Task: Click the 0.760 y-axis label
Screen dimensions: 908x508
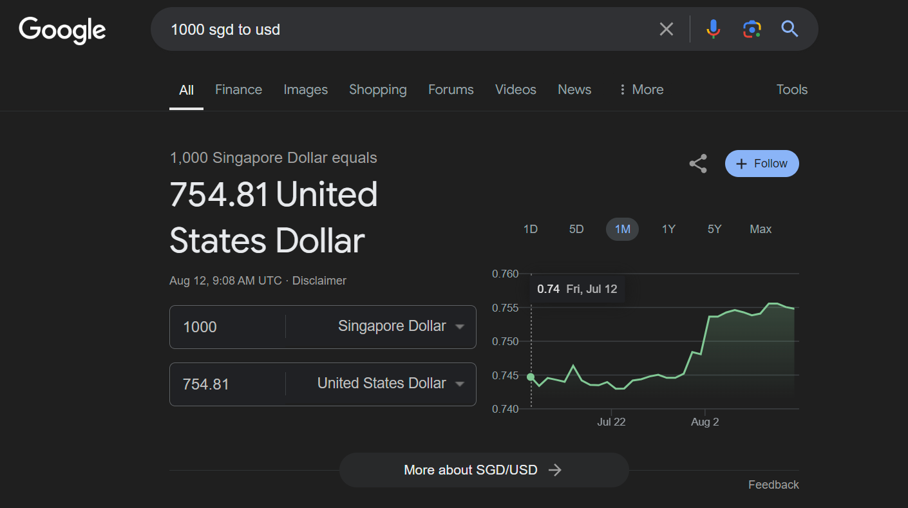Action: click(x=506, y=274)
